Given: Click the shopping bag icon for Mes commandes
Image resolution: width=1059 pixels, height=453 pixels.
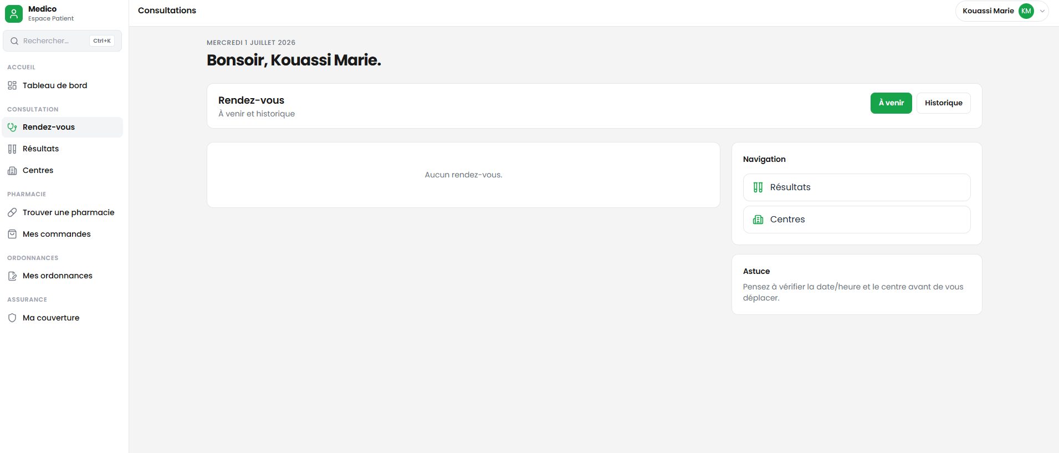Looking at the screenshot, I should click(12, 234).
